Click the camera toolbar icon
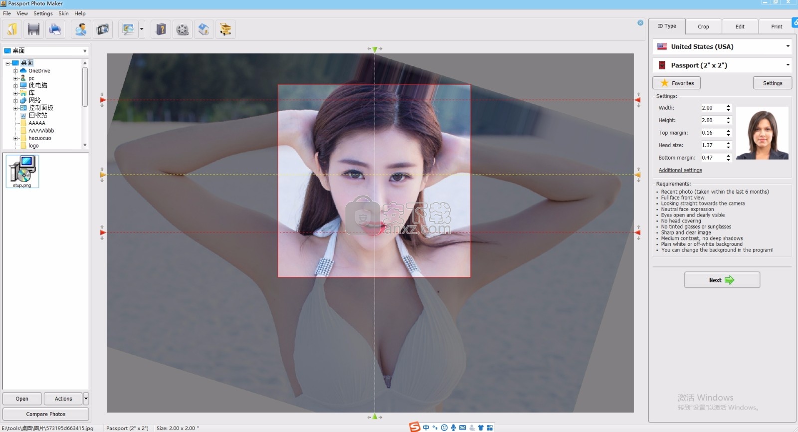Viewport: 798px width, 432px height. (103, 29)
